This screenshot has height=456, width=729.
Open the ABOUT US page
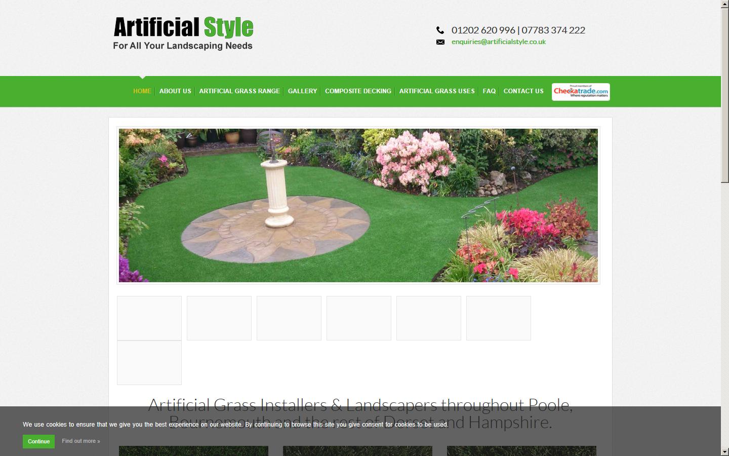175,91
